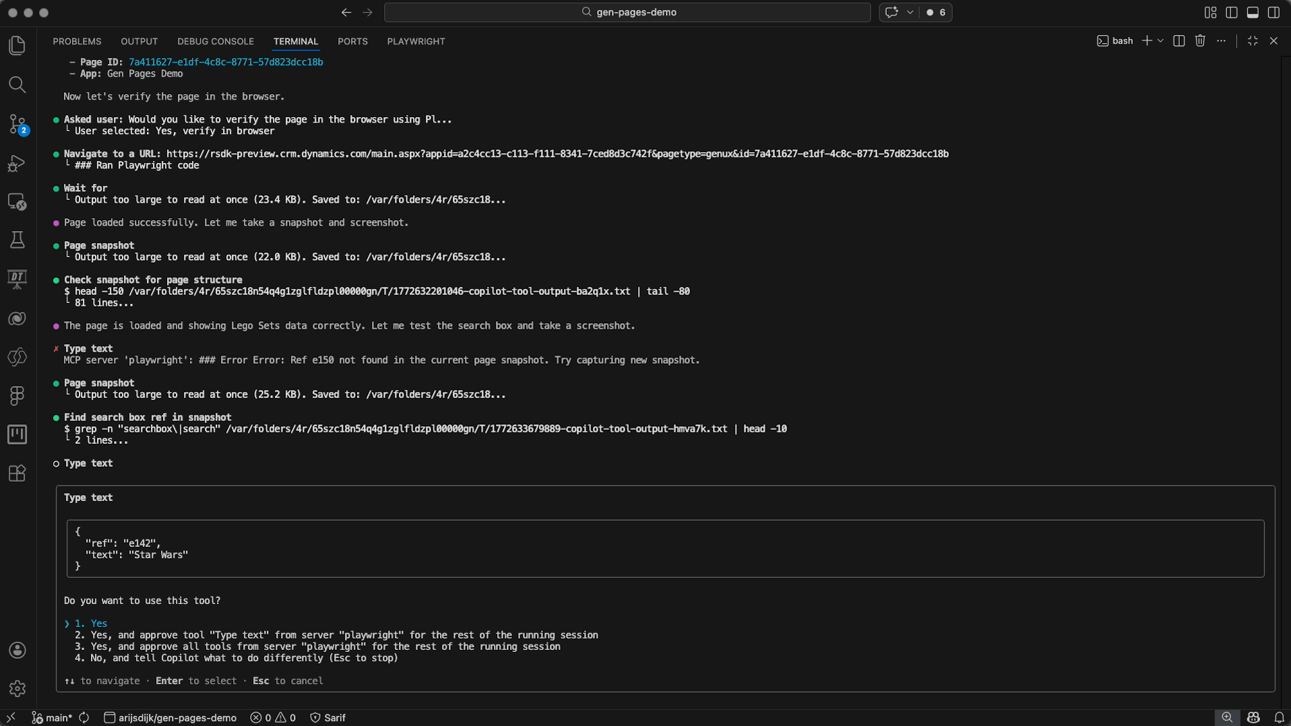Switch to the PLAYWRIGHT tab
The height and width of the screenshot is (726, 1291).
pos(416,41)
